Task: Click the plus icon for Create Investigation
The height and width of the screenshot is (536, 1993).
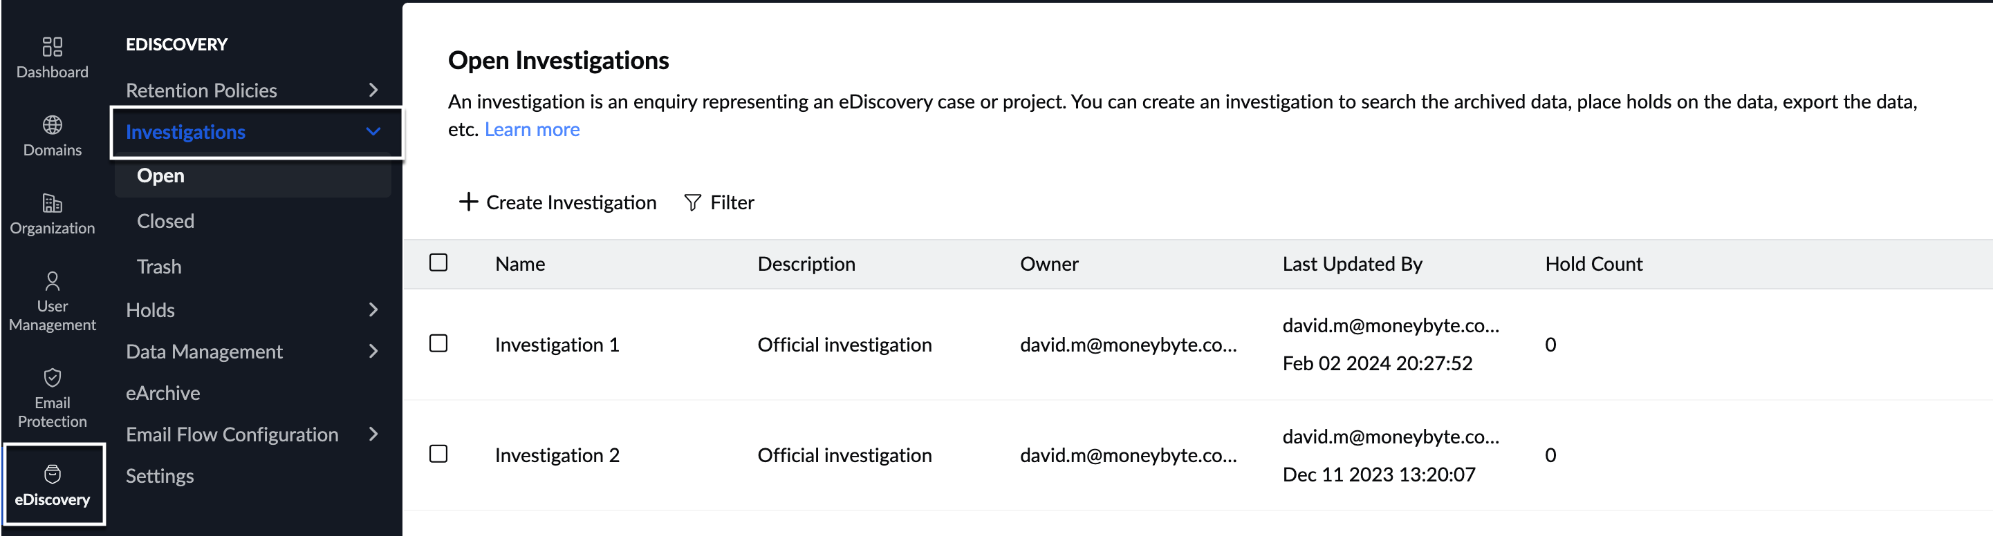Action: pos(468,202)
